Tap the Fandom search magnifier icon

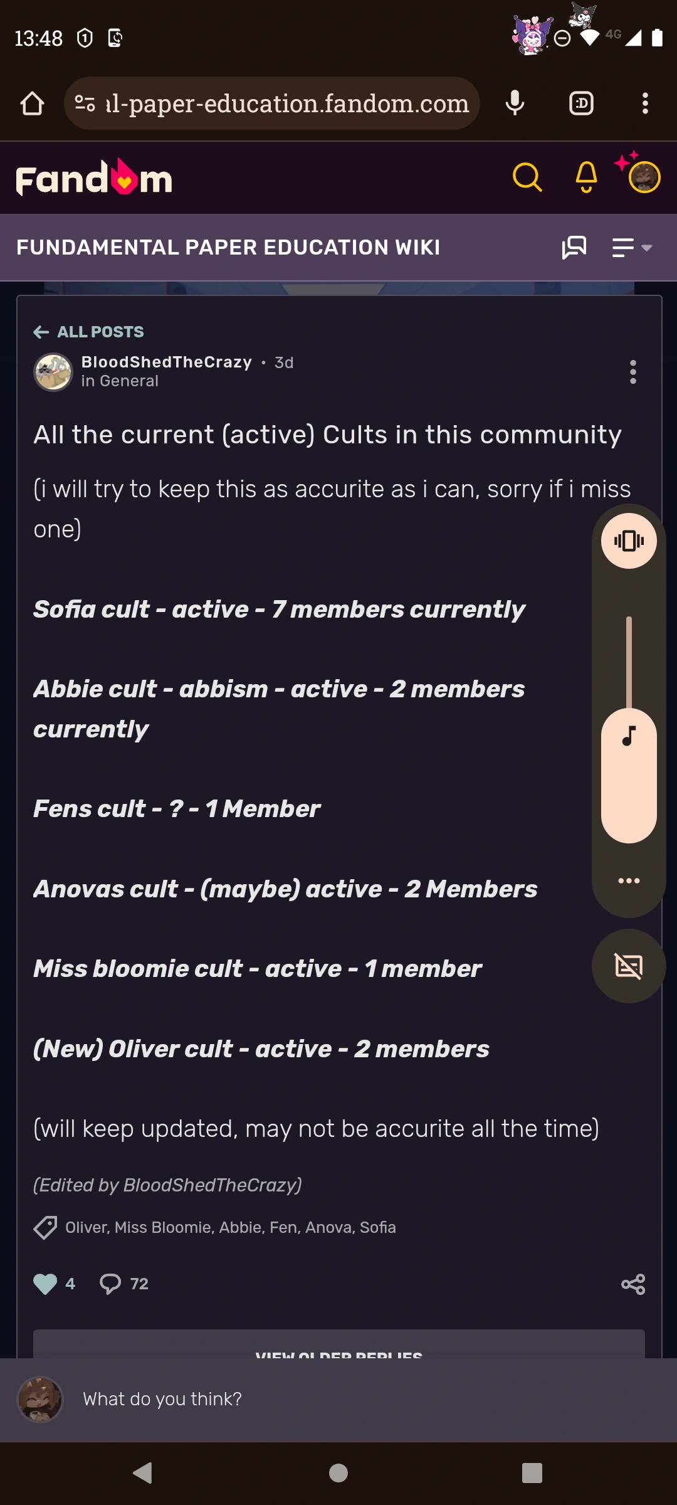pyautogui.click(x=527, y=177)
